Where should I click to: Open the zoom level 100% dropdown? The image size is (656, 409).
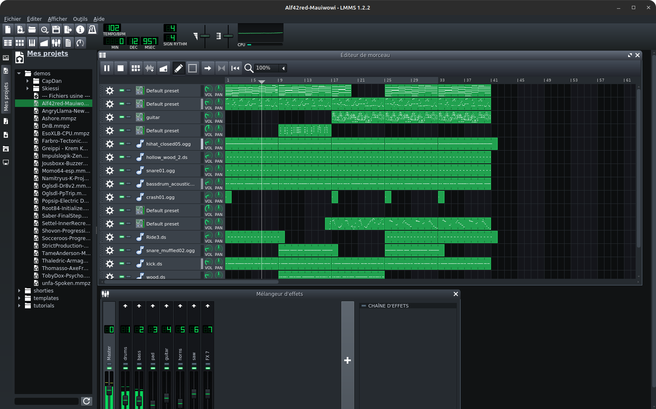click(x=284, y=68)
